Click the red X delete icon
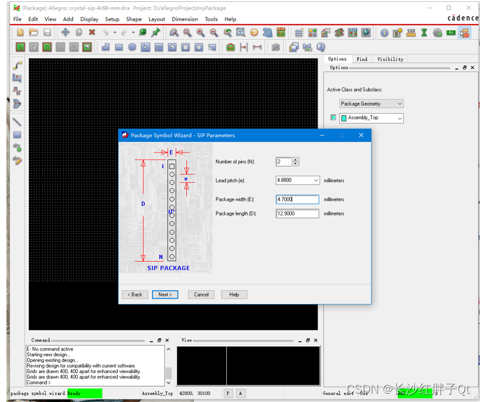 coord(92,32)
